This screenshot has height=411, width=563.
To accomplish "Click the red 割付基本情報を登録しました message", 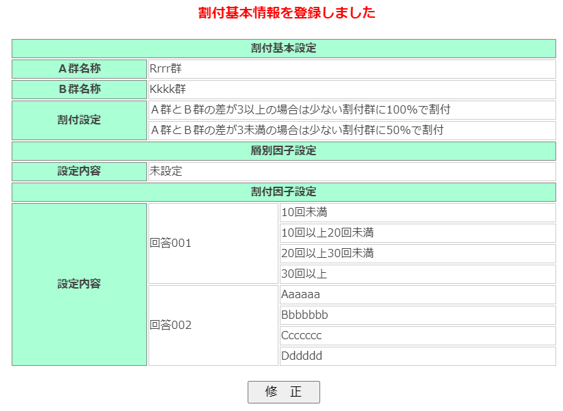I will [287, 13].
